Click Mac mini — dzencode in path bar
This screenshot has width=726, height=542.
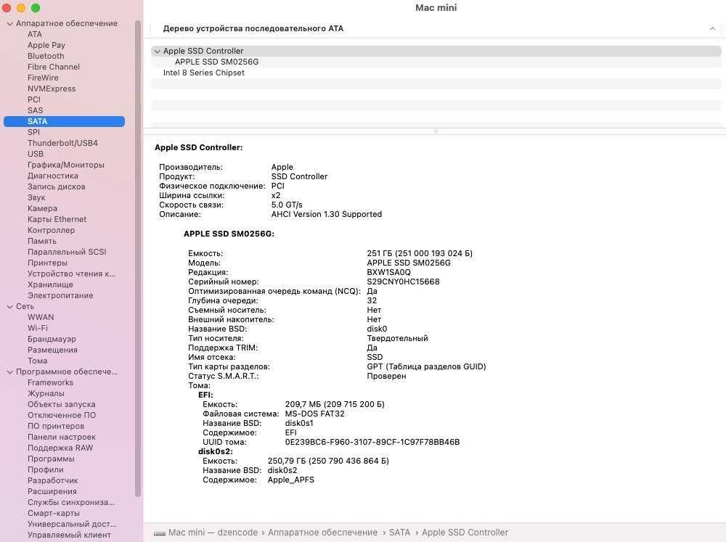[x=213, y=533]
